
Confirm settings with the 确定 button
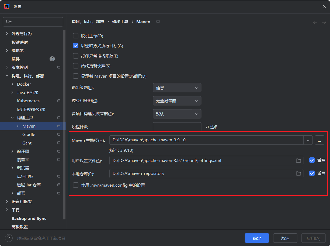pos(257,238)
